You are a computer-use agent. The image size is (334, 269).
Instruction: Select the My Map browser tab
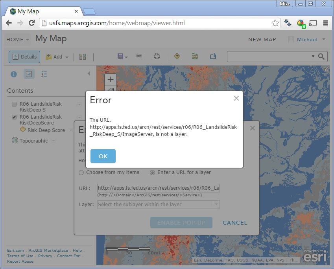click(42, 11)
